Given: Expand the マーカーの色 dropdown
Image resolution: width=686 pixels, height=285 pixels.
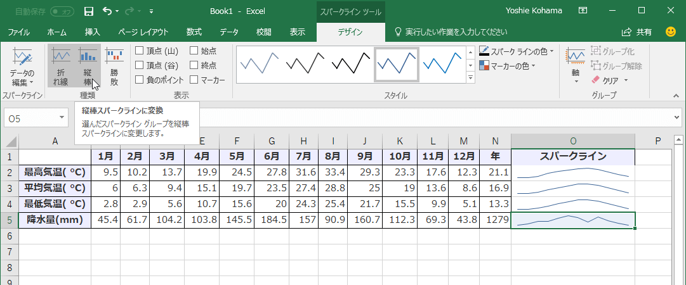Looking at the screenshot, I should tap(508, 65).
